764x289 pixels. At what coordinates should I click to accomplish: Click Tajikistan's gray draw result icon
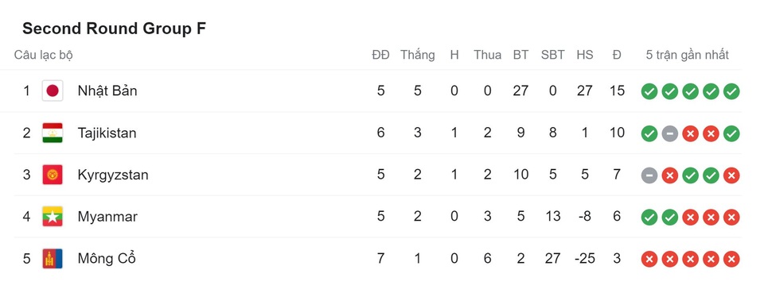669,133
